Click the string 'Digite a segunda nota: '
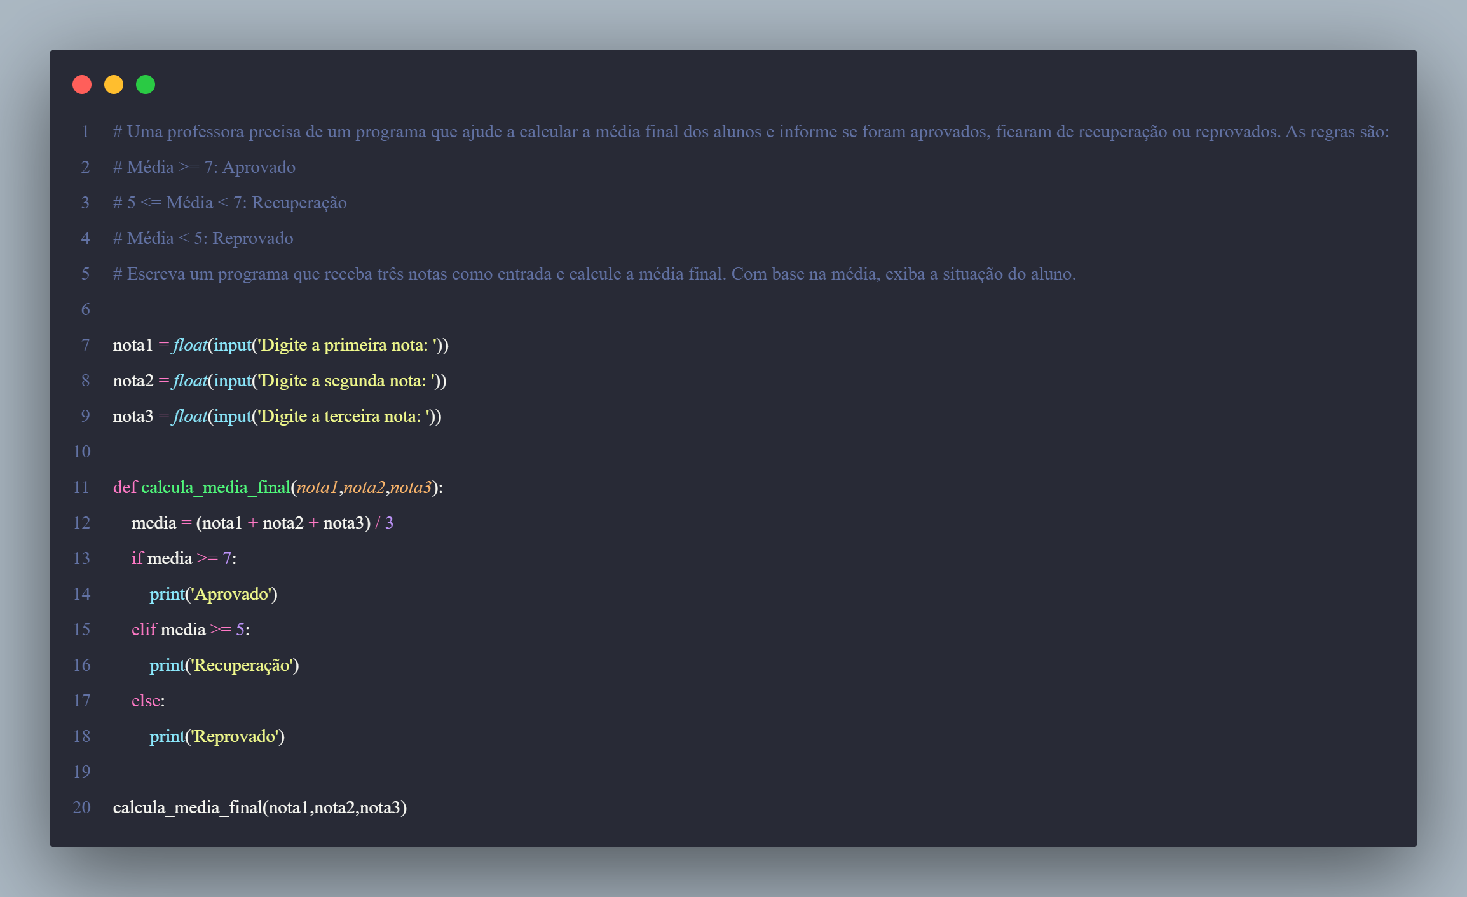This screenshot has width=1467, height=897. point(346,381)
